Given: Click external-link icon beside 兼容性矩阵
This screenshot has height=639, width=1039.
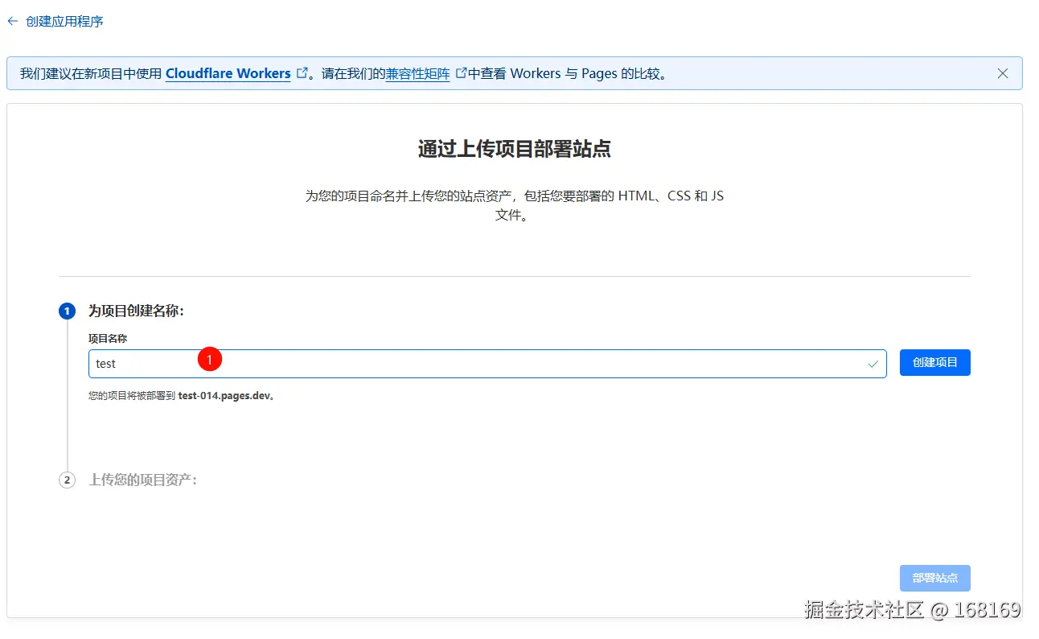Looking at the screenshot, I should 461,73.
